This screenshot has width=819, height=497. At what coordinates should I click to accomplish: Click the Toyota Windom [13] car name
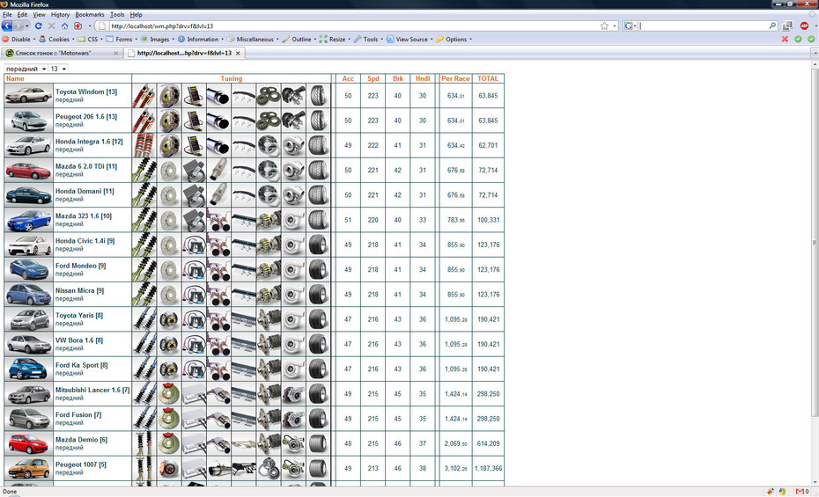(86, 91)
